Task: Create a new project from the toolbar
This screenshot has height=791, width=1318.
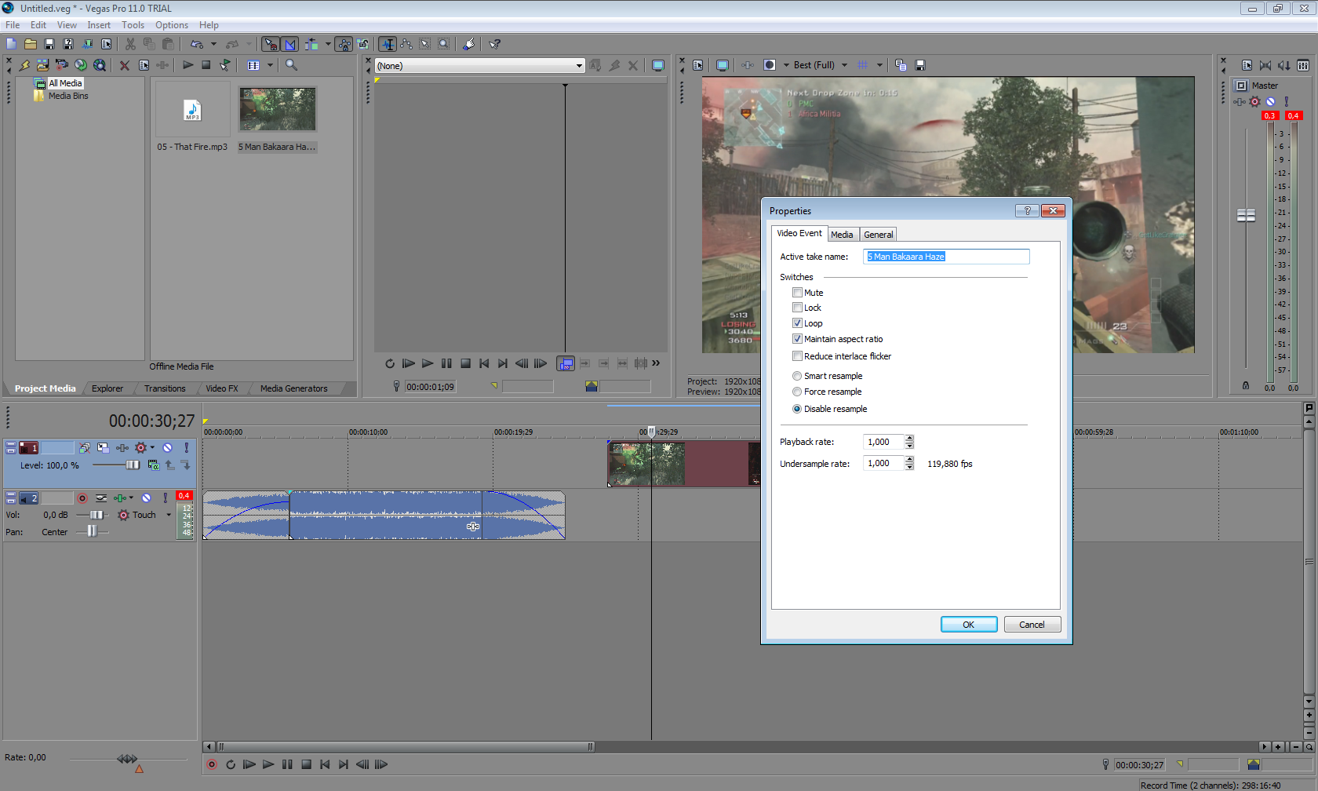Action: coord(11,44)
